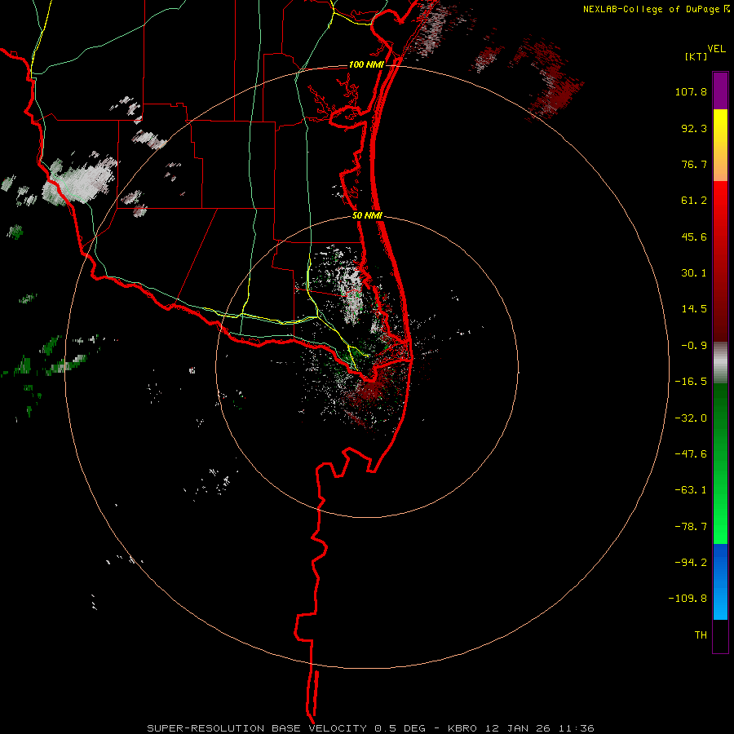Select the 61.2 velocity scale value

click(x=694, y=201)
